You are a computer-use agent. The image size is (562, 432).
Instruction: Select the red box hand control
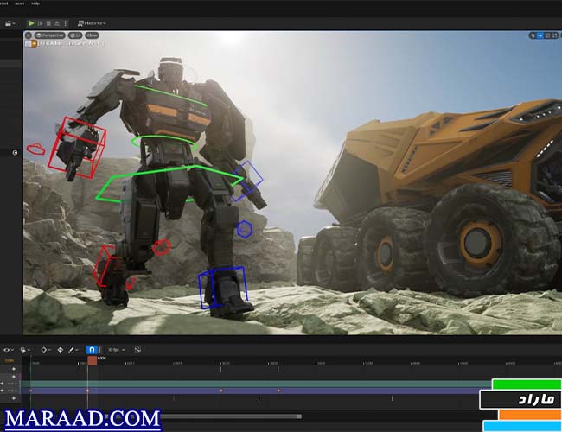pyautogui.click(x=77, y=148)
